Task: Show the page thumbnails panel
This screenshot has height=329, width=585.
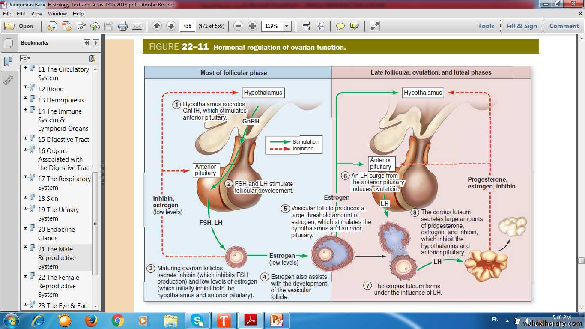Action: click(x=8, y=43)
